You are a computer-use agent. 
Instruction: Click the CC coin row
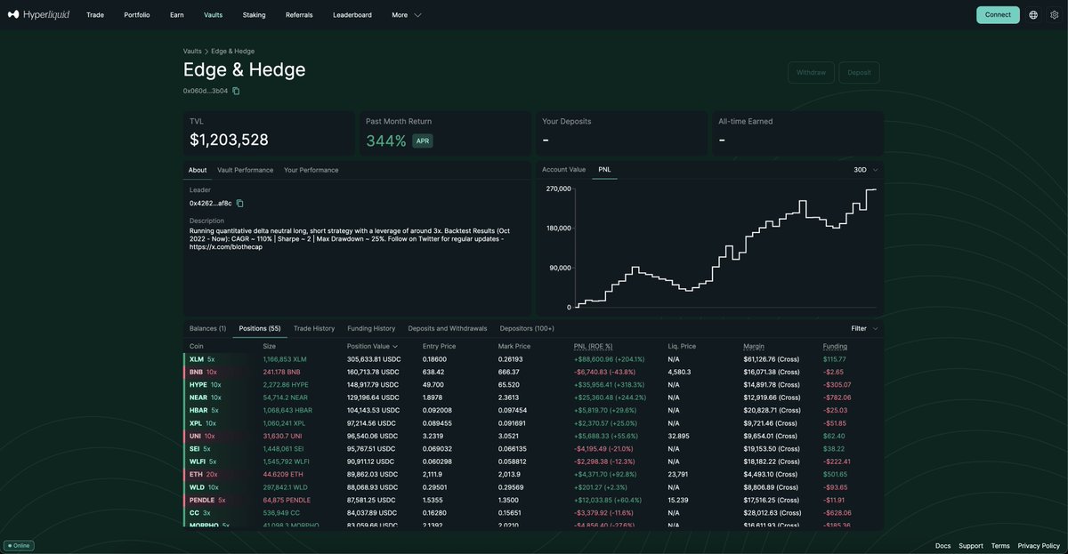click(x=533, y=513)
